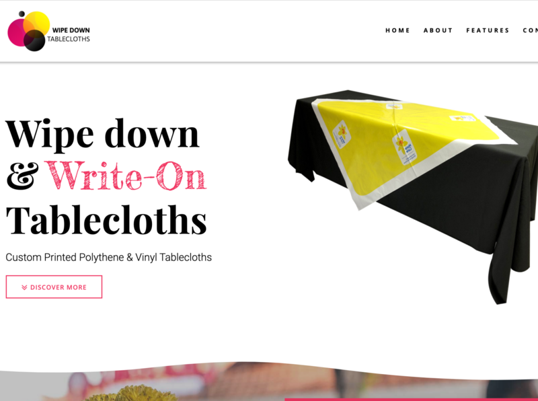Click the black circle in the site logo
Screen dimensions: 538x401
click(x=34, y=40)
